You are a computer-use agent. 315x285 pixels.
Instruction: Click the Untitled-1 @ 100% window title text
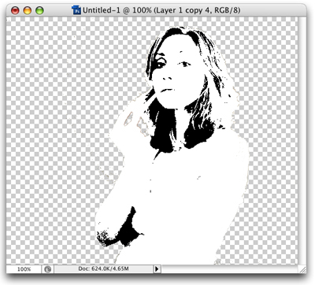161,10
